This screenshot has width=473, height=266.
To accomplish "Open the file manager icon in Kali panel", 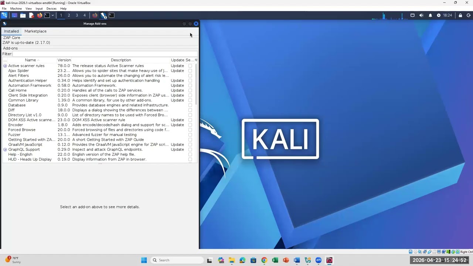I will pyautogui.click(x=23, y=15).
